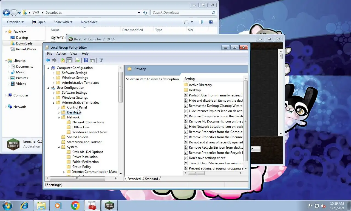Screen dimensions: 351x211
Task: Open Internet Explorer from taskbar
Action: [x=25, y=206]
